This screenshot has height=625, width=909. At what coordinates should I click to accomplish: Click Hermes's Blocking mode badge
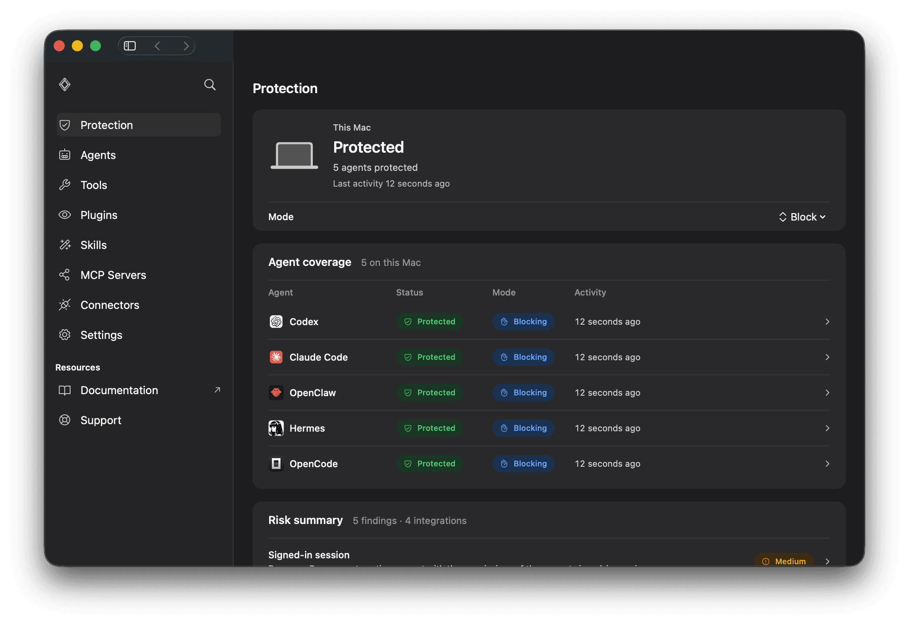pos(524,428)
